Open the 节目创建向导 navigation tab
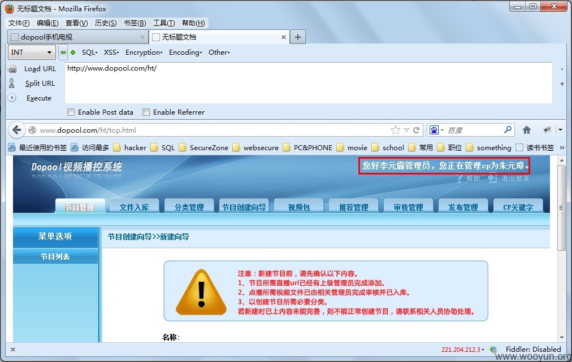 click(x=244, y=206)
